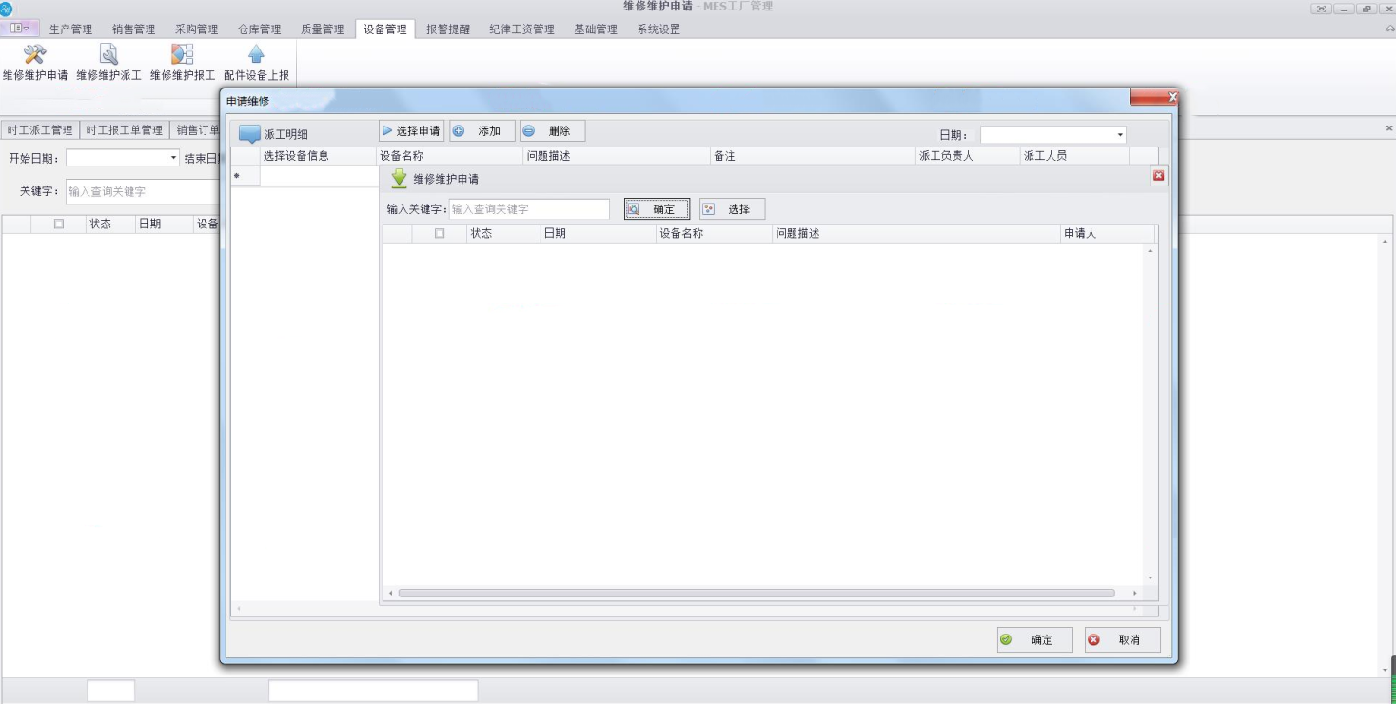
Task: Click 确定 beside the 输入关键字 search field
Action: pos(657,209)
